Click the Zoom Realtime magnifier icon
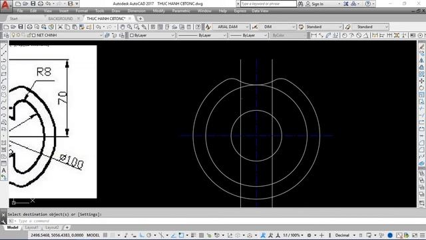This screenshot has width=426, height=240. coord(130,27)
